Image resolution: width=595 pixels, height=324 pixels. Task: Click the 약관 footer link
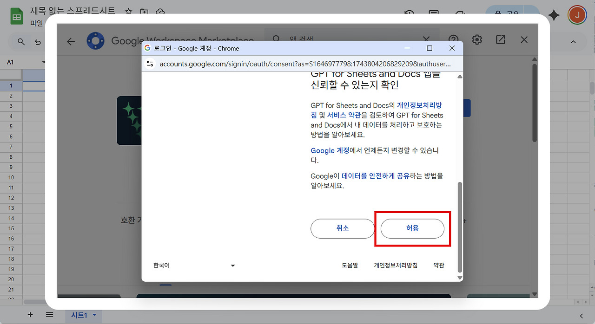click(439, 266)
